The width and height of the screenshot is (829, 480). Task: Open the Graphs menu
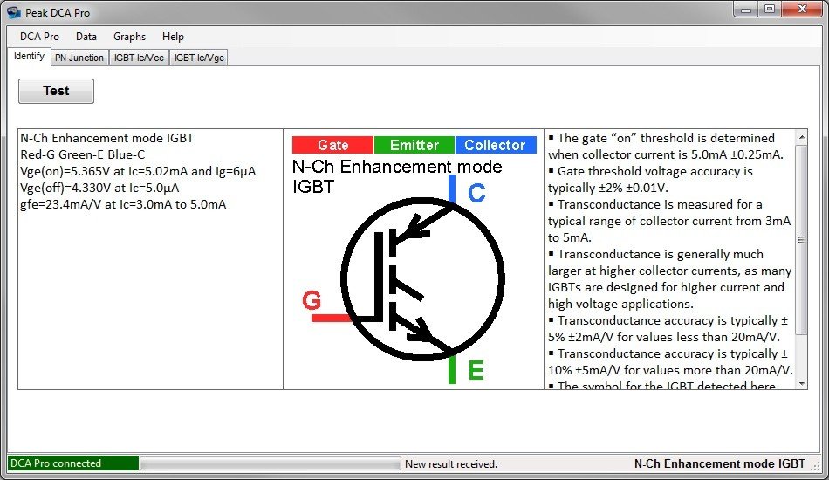[x=129, y=37]
